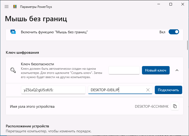189x136 pixels.
Task: Click the "Имя узла этого устройства" label
Action: click(32, 107)
